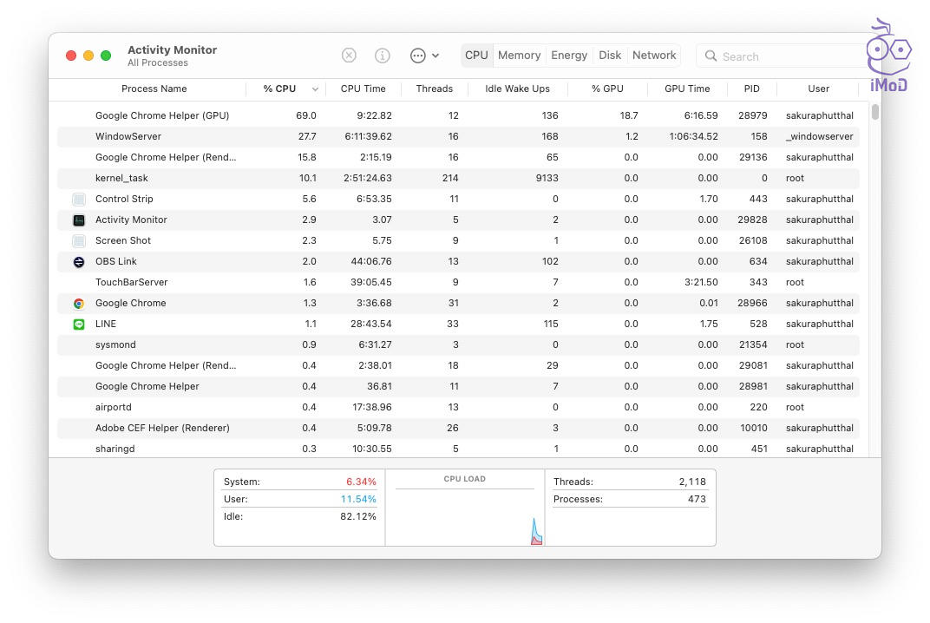Show the Network tab
This screenshot has height=623, width=930.
coord(654,56)
